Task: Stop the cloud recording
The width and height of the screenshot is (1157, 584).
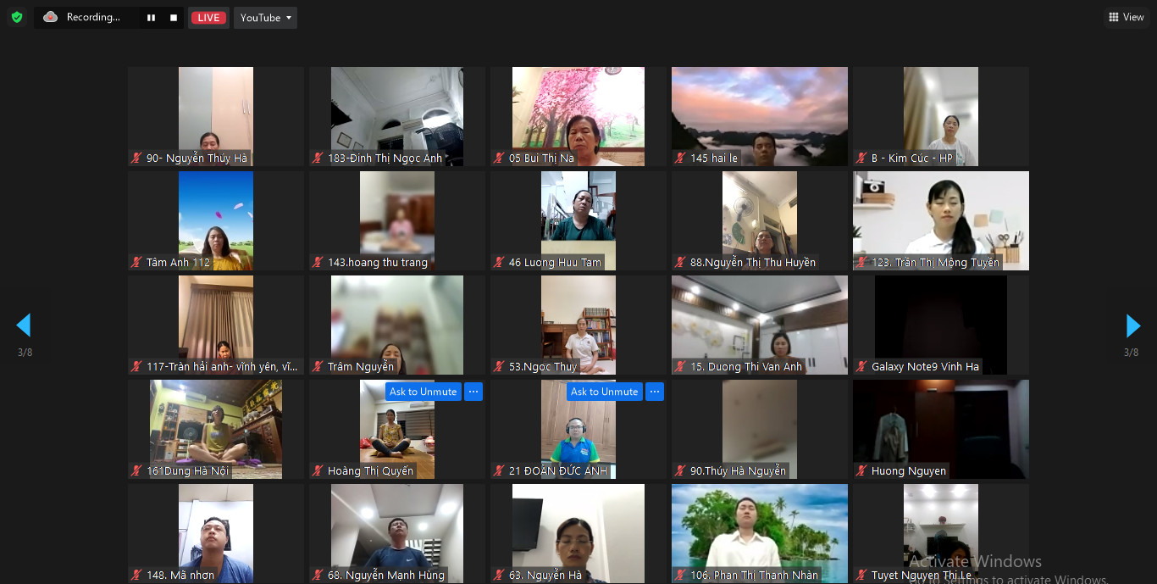Action: 174,18
